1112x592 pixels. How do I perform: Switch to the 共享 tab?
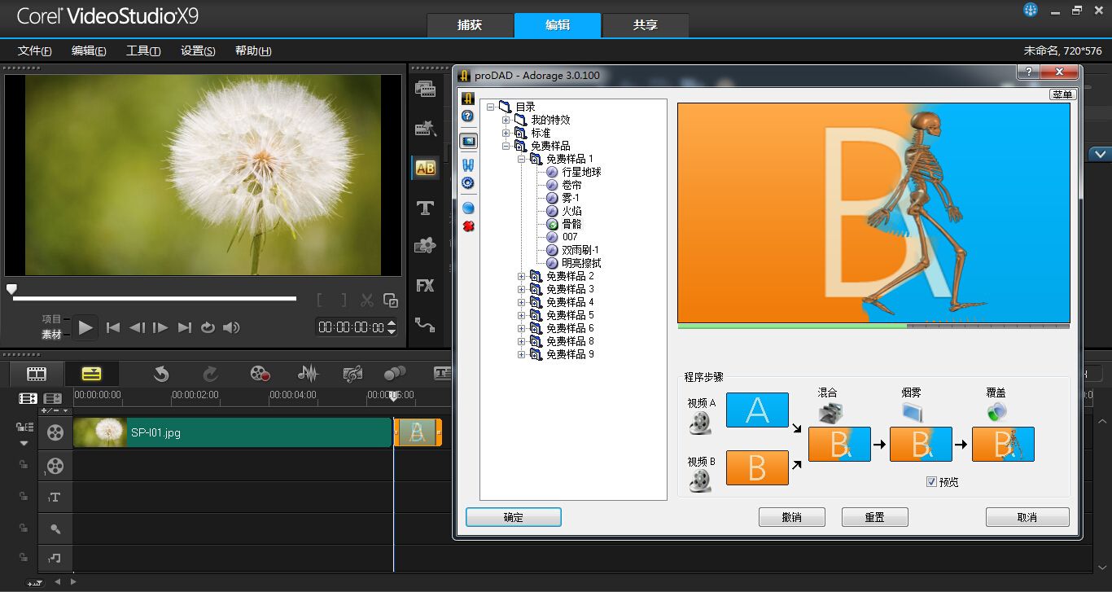[646, 25]
